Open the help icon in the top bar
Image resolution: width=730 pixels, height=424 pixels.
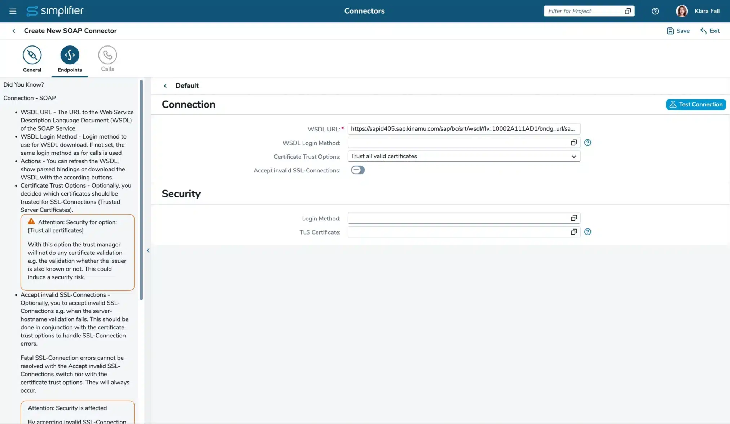(x=655, y=11)
